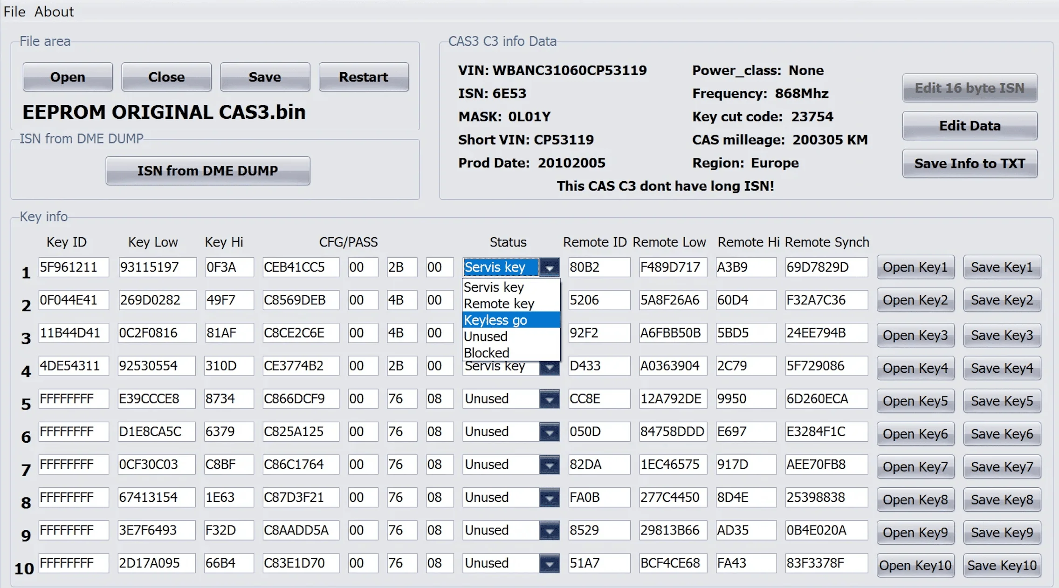Viewport: 1059px width, 588px height.
Task: Click Remote Low field A6FBB50B
Action: pyautogui.click(x=673, y=333)
